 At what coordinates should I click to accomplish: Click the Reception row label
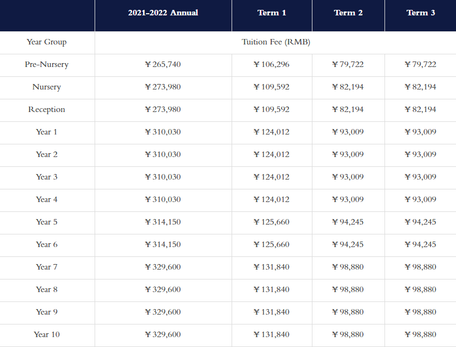pyautogui.click(x=47, y=109)
